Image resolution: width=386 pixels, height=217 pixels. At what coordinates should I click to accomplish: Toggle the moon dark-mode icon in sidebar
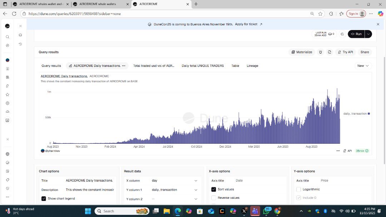pyautogui.click(x=8, y=188)
